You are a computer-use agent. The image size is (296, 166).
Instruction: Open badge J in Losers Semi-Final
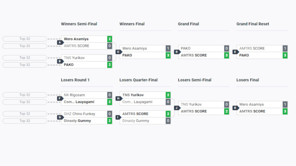[x=177, y=108]
